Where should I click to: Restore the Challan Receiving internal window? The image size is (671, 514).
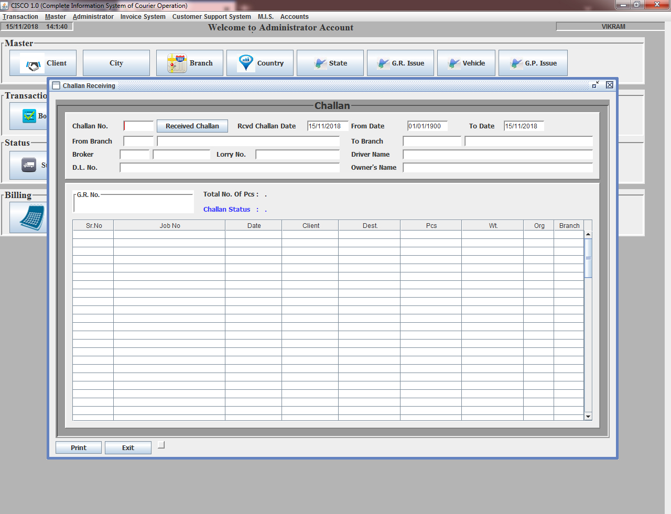point(596,85)
